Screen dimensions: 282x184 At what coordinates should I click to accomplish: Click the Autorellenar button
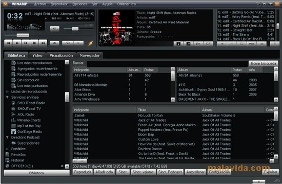click(x=195, y=172)
